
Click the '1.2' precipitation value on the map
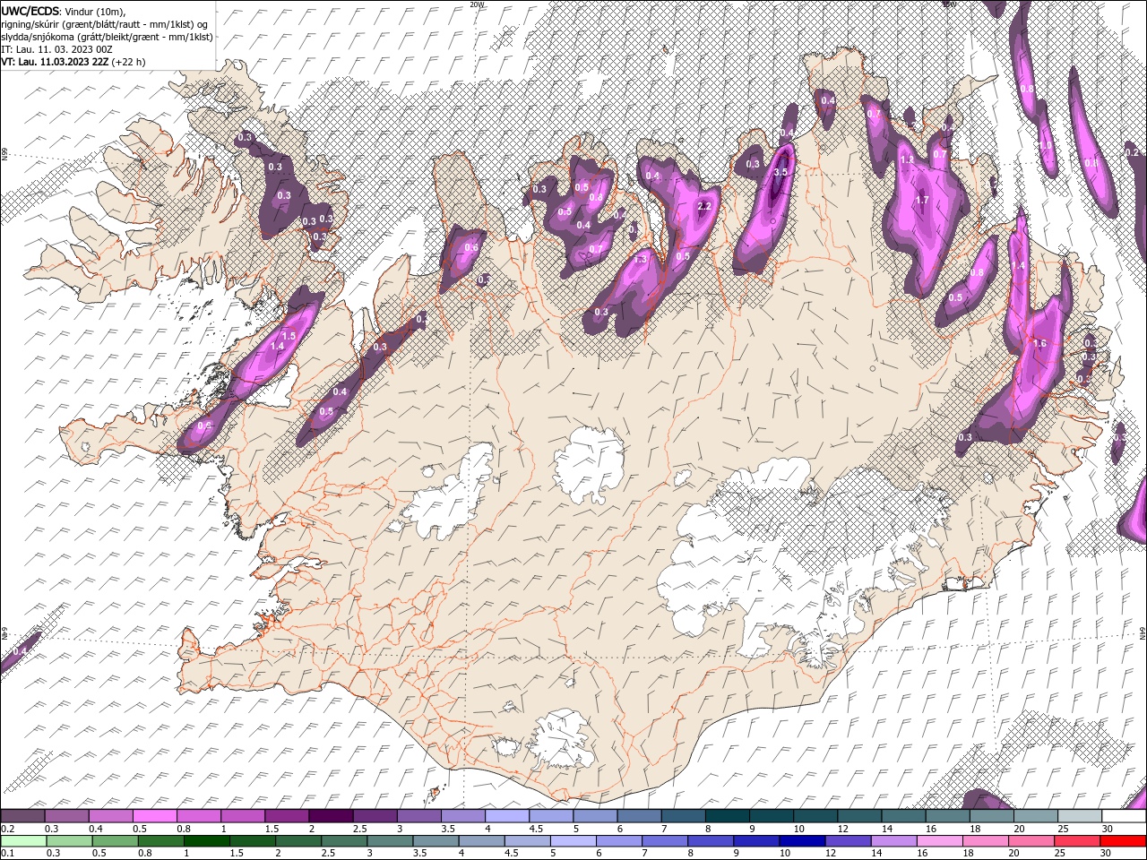[x=907, y=160]
